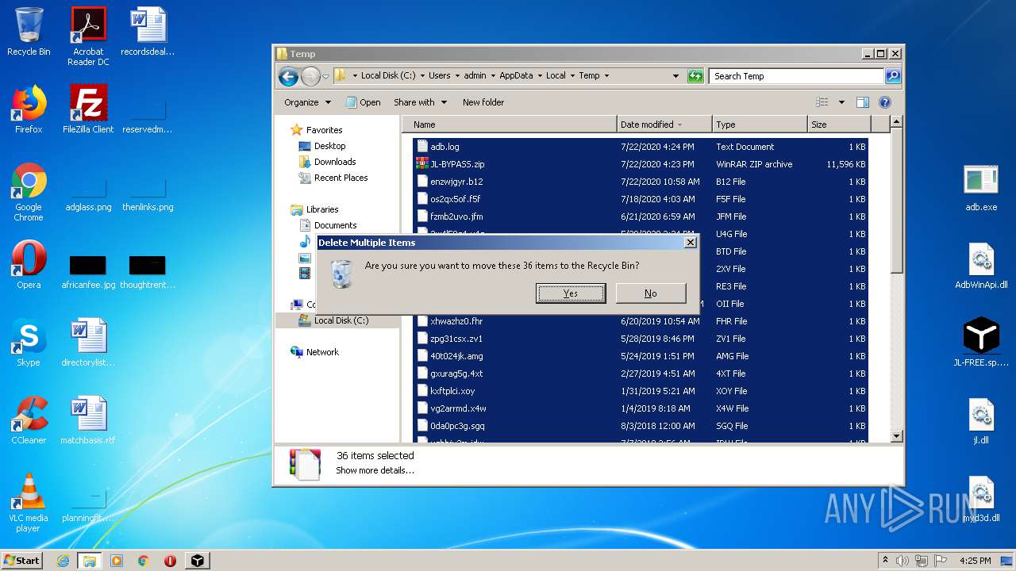Sort by Size column header
1016x571 pixels.
coord(839,125)
